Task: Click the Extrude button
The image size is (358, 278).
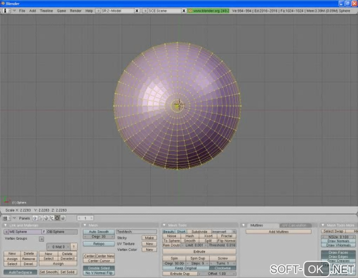Action: point(199,252)
